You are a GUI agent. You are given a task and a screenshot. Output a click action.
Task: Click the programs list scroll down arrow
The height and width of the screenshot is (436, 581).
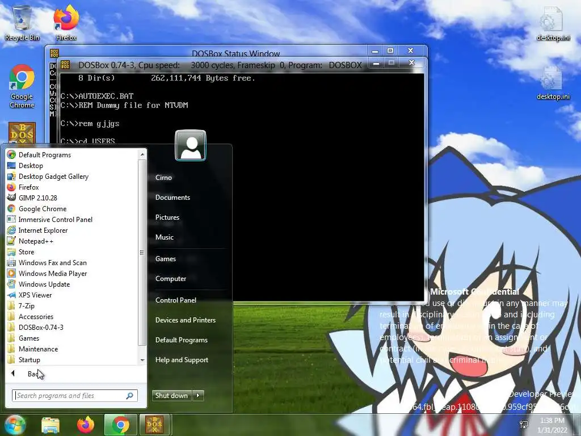pyautogui.click(x=142, y=360)
